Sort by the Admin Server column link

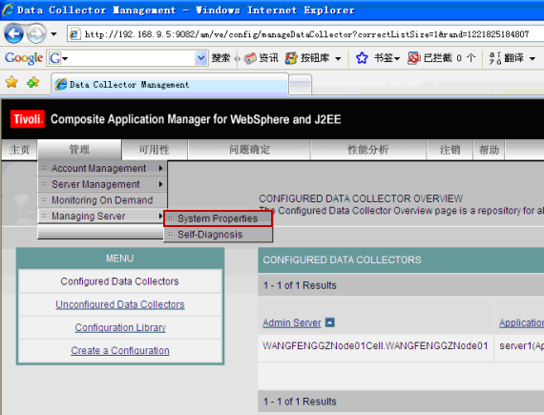(x=292, y=322)
